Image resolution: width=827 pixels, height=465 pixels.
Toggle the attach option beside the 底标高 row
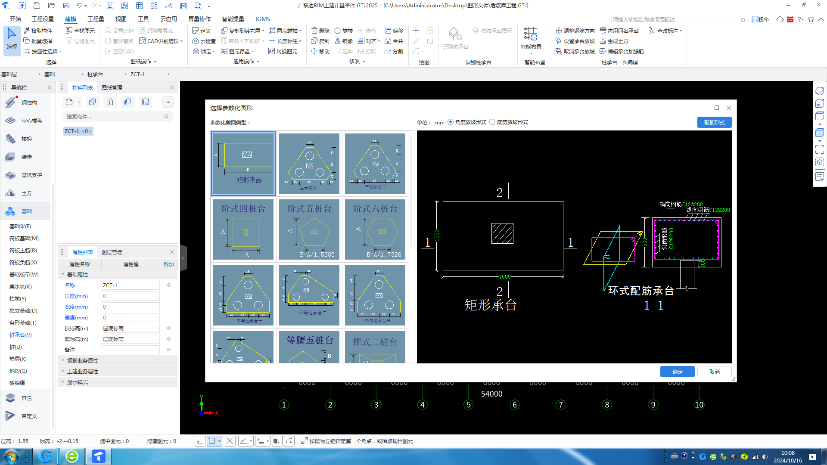point(169,339)
